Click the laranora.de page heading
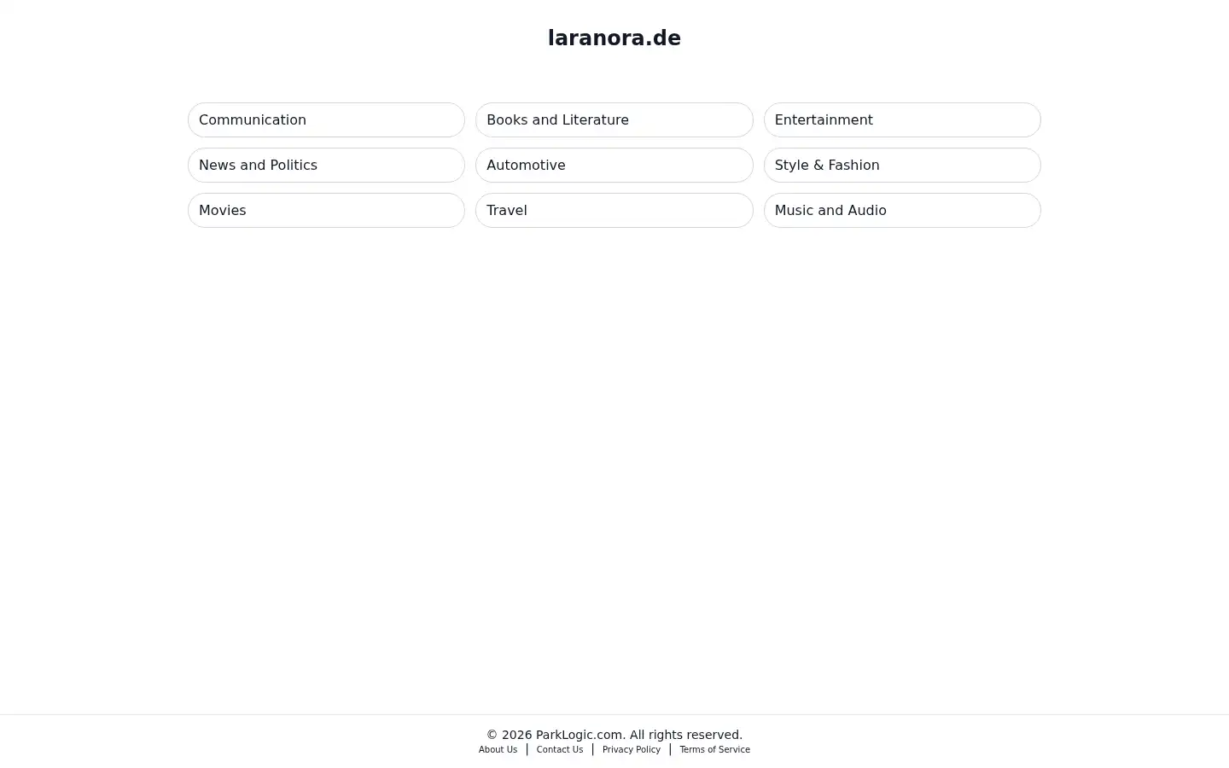The image size is (1229, 768). click(614, 38)
